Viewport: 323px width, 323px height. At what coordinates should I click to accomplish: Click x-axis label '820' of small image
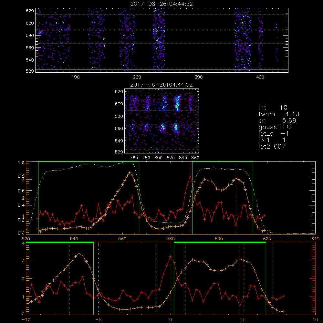pyautogui.click(x=171, y=158)
